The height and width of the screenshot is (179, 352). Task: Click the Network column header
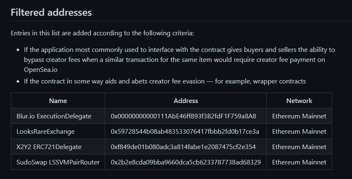point(299,101)
